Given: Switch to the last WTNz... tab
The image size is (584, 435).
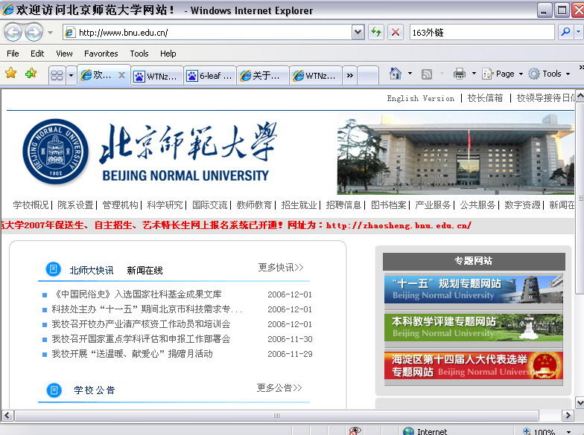Looking at the screenshot, I should (316, 76).
